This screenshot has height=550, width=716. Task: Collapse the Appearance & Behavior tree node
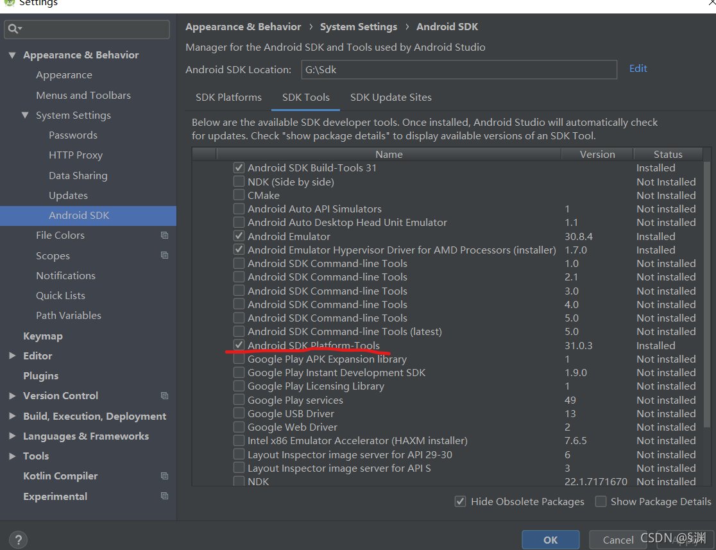tap(12, 55)
